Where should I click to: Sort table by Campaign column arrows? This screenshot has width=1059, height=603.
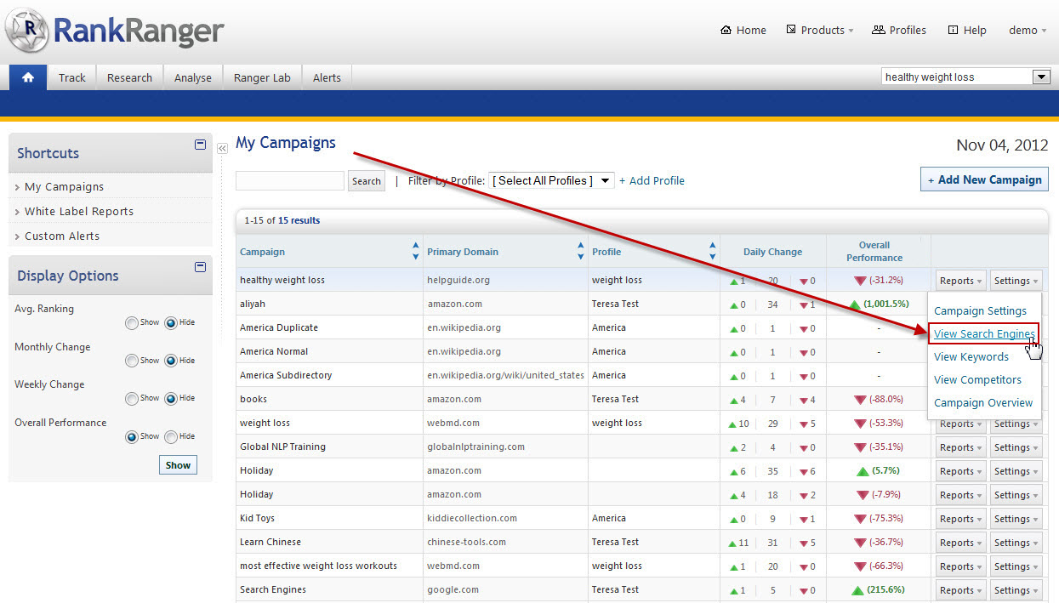(415, 252)
